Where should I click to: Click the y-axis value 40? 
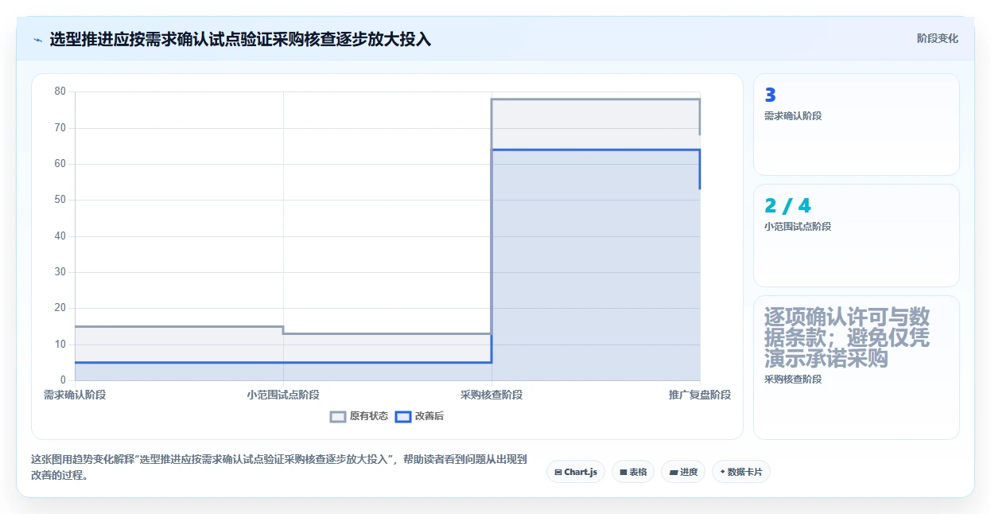point(60,236)
